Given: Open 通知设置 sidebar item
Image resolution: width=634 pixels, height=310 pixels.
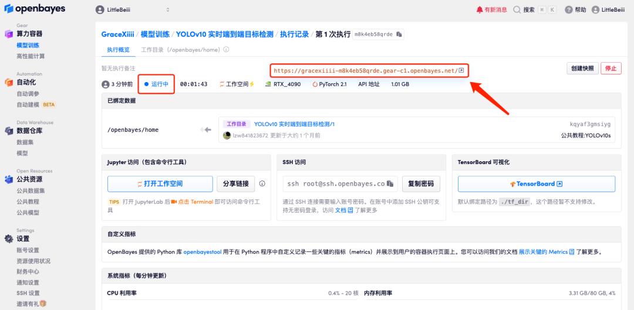Looking at the screenshot, I should (28, 282).
